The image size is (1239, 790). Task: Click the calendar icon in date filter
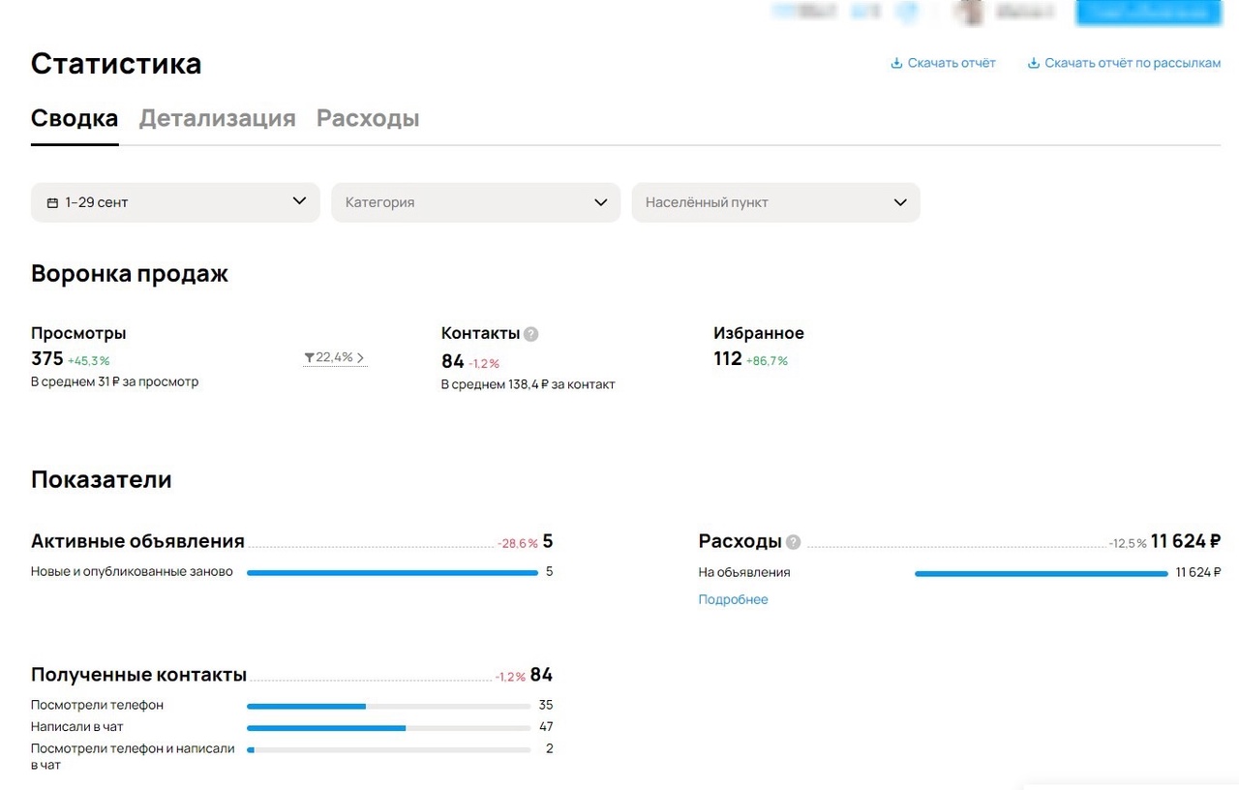click(x=52, y=203)
